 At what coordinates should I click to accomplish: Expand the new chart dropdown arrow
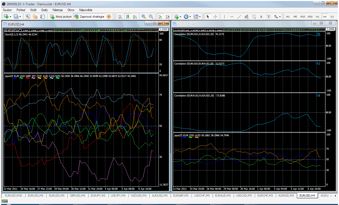pos(10,17)
